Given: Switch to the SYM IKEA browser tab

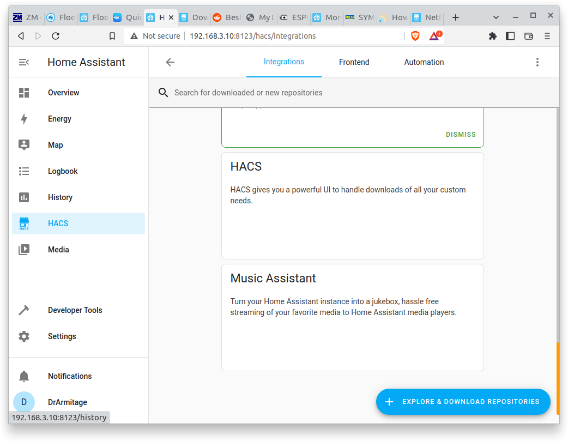Looking at the screenshot, I should tap(360, 17).
